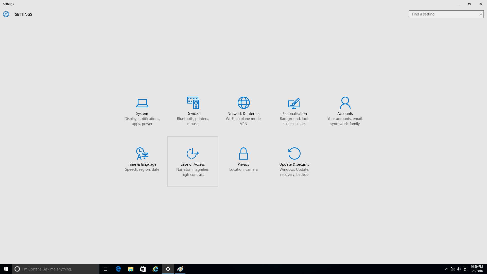Click the Privacy label

(x=243, y=164)
